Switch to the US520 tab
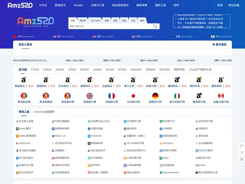Image resolution: width=245 pixels, height=184 pixels. pos(47,70)
